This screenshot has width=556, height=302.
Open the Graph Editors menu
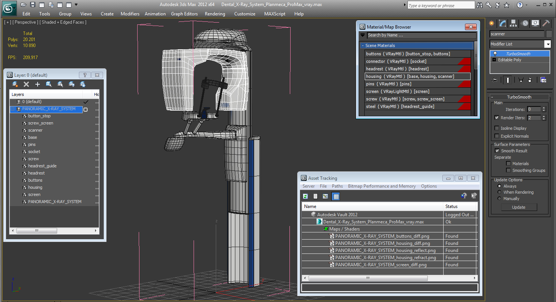click(184, 14)
